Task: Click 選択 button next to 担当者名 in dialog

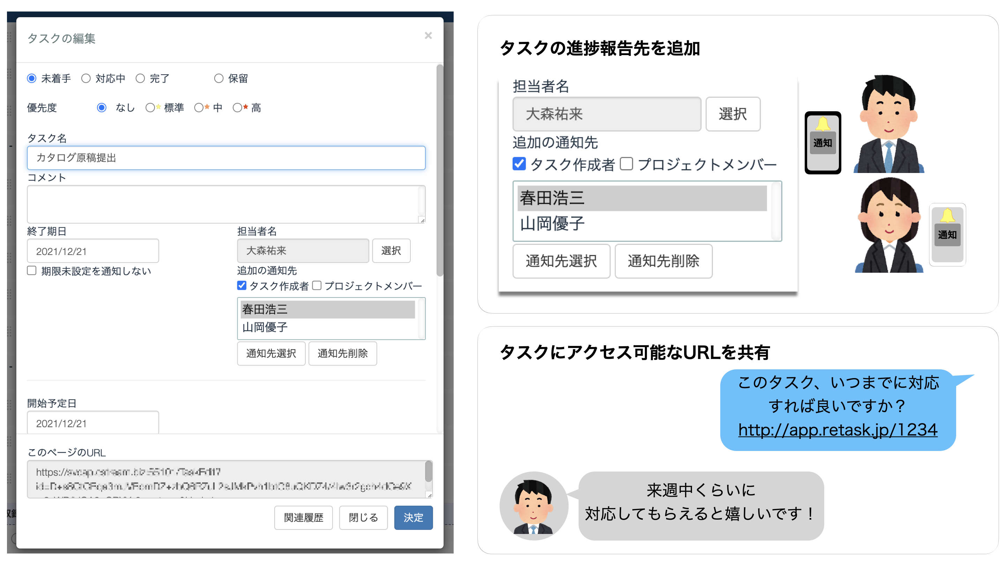Action: (391, 251)
